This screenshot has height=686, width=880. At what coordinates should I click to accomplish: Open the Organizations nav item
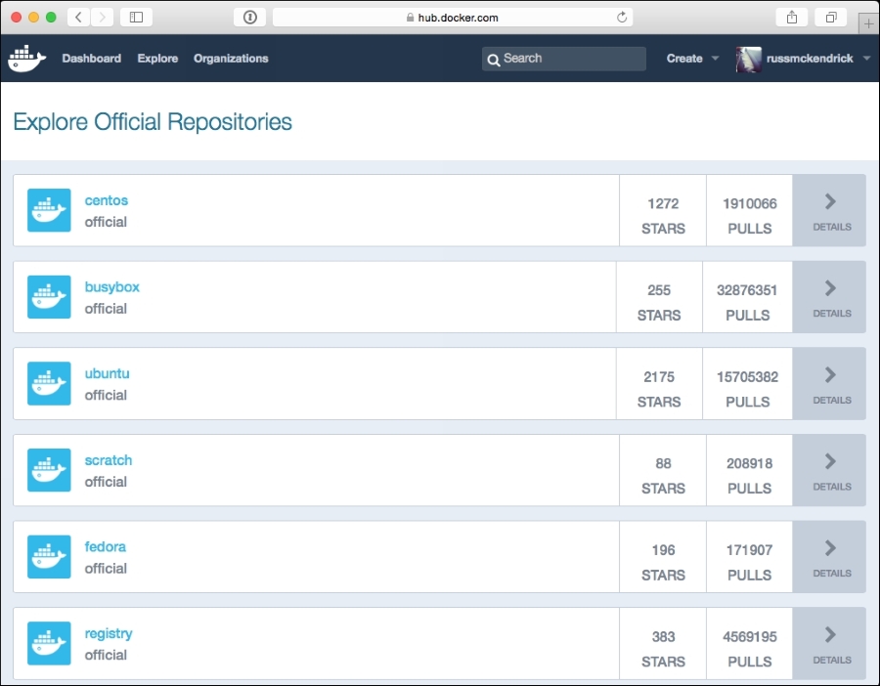tap(231, 59)
